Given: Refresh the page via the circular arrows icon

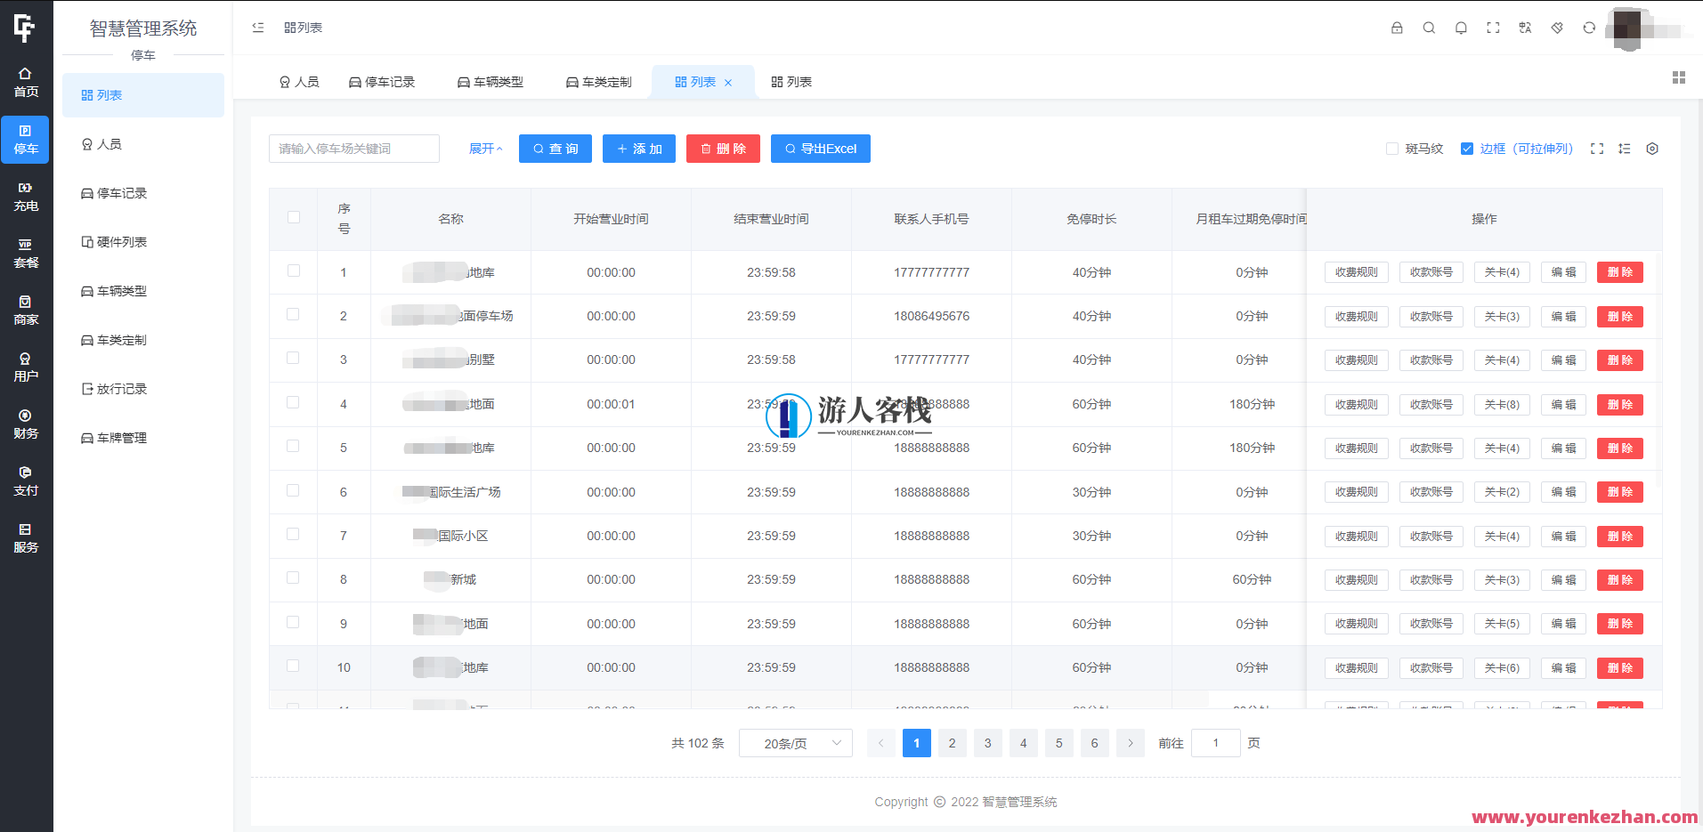Looking at the screenshot, I should [1589, 28].
